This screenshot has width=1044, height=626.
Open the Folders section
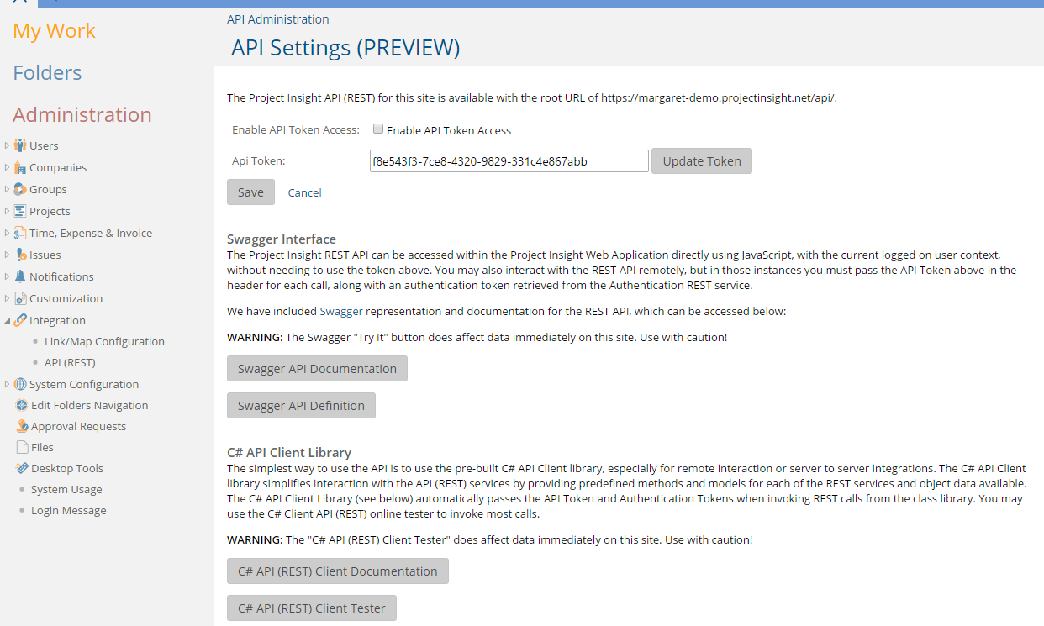coord(47,73)
